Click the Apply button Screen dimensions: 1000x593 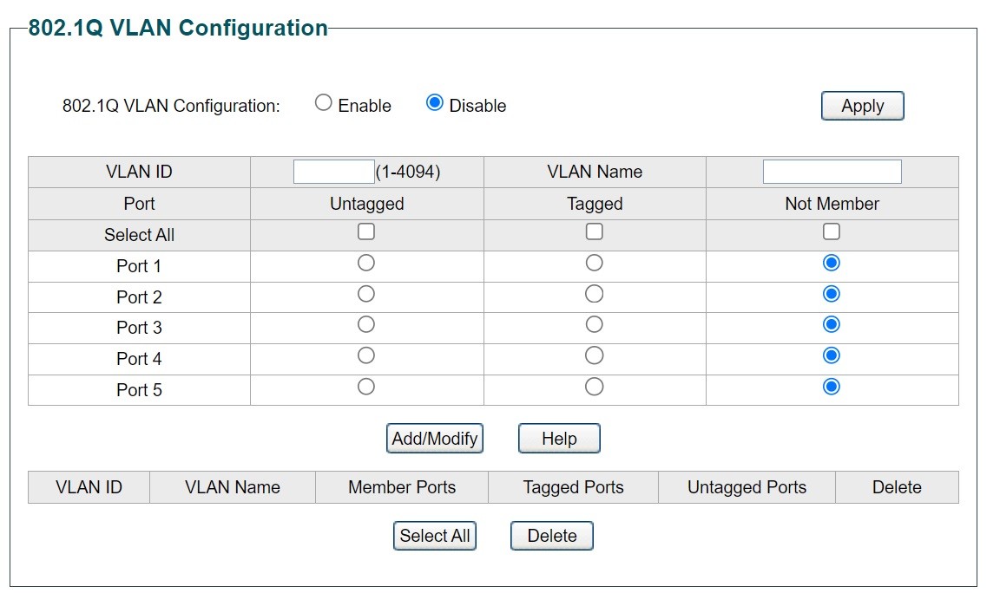tap(862, 106)
